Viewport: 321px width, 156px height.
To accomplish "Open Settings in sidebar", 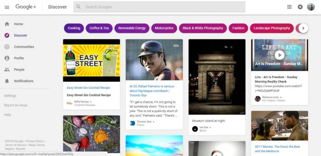I will click(10, 96).
